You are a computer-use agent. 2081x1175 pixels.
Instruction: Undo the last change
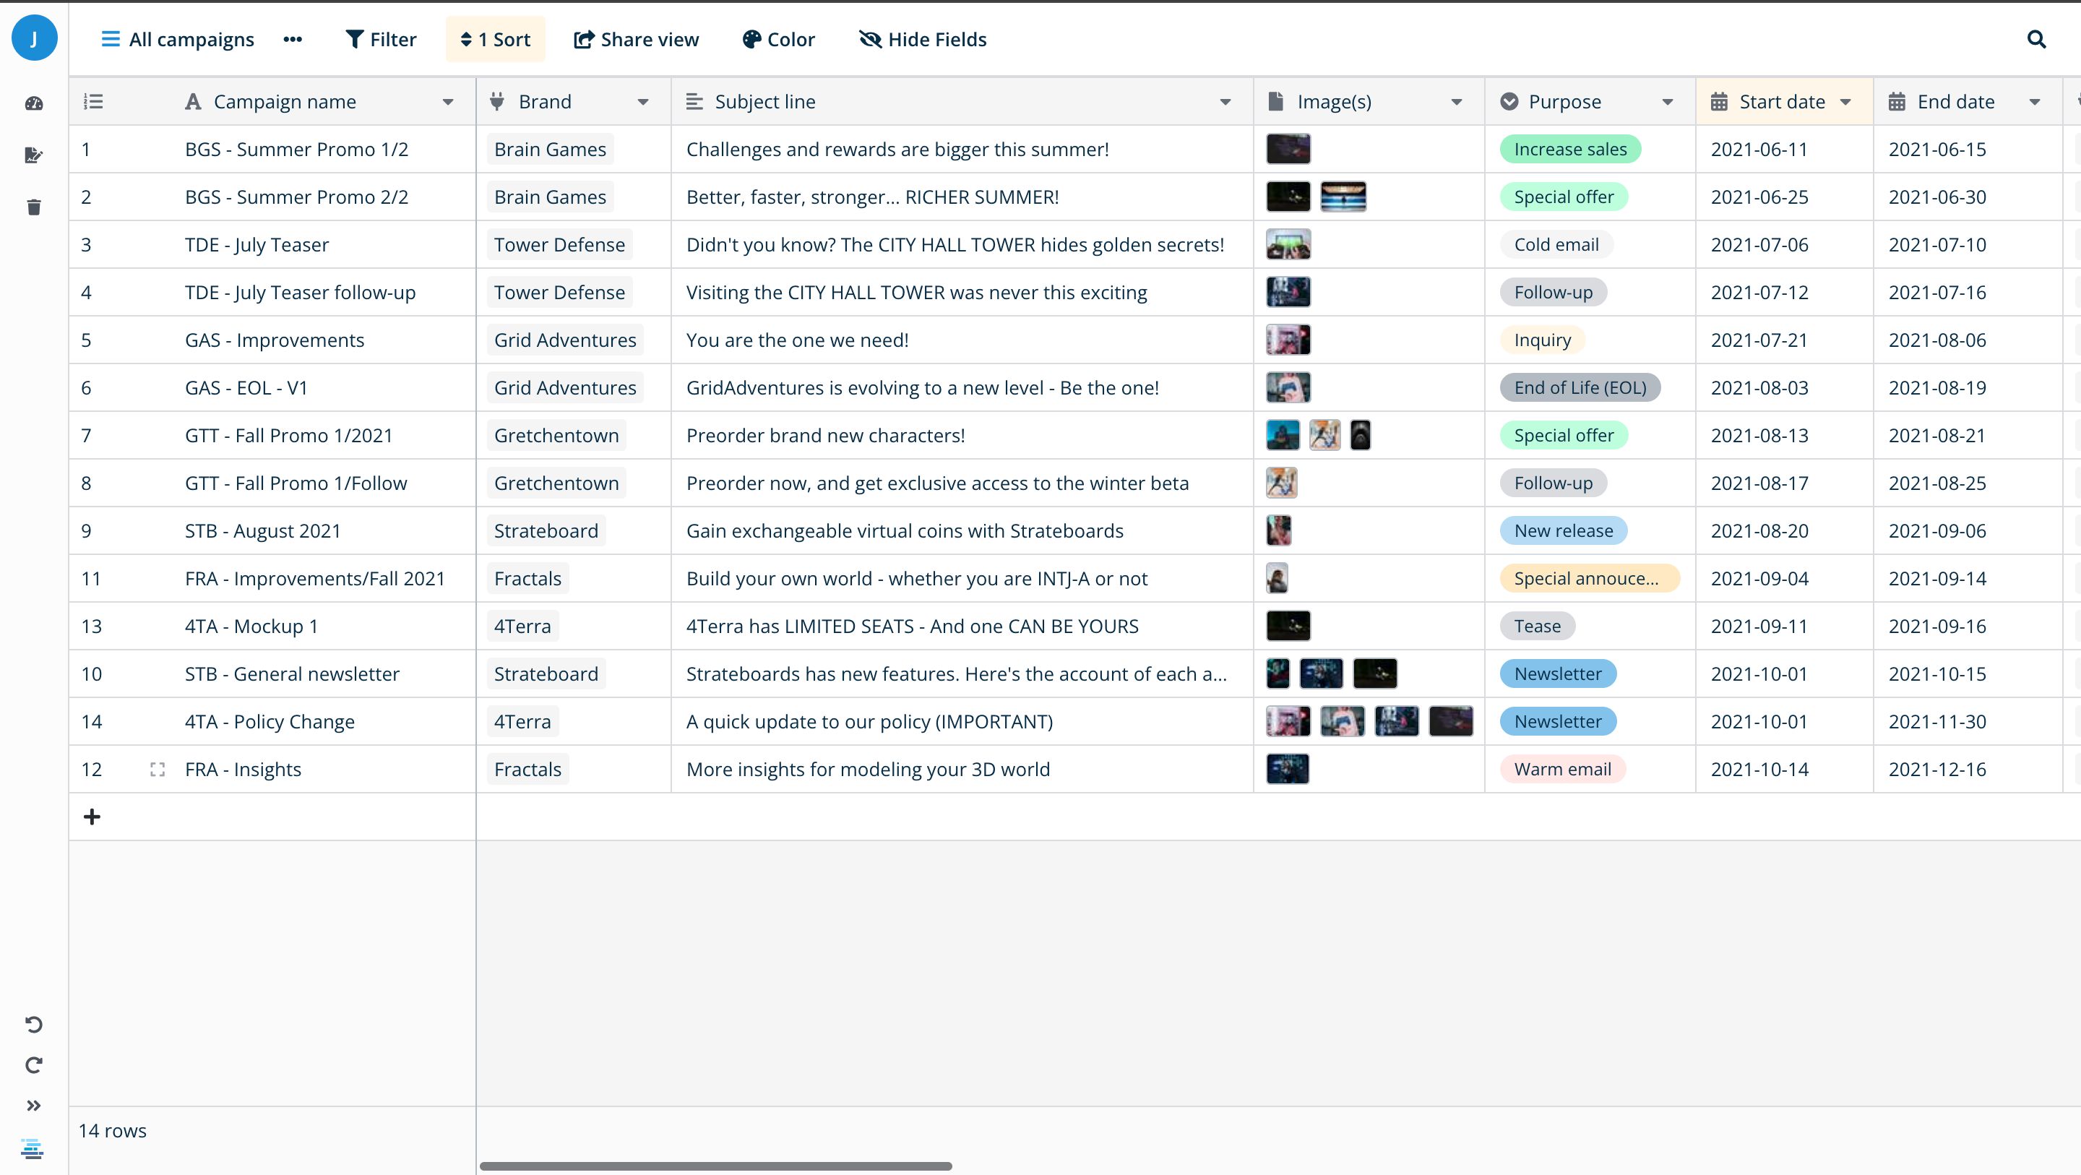(x=33, y=1024)
